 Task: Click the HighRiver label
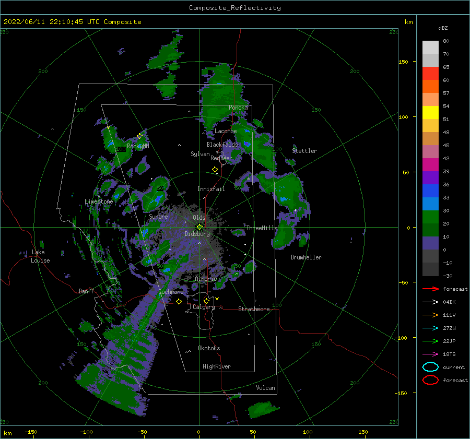coord(217,366)
